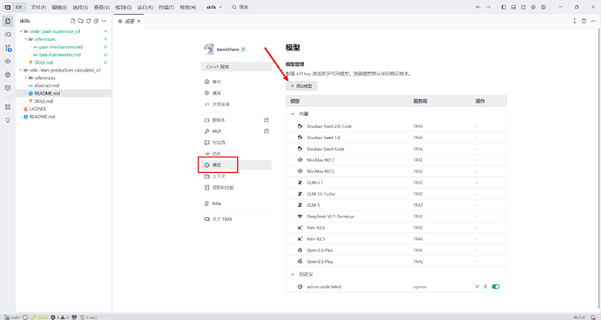Click the Ctrl+F settings search field

pyautogui.click(x=236, y=67)
